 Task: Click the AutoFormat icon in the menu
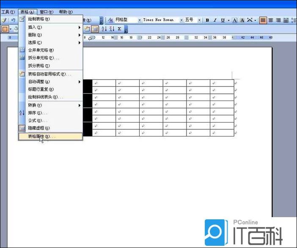click(x=22, y=74)
